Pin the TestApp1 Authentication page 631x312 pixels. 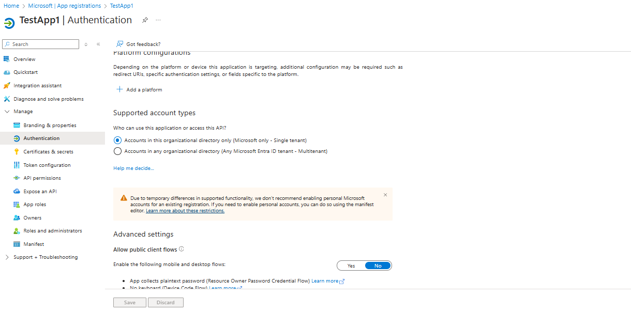pos(145,20)
